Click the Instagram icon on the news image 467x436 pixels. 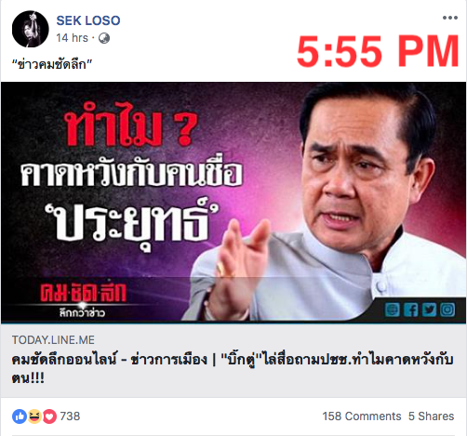click(447, 310)
